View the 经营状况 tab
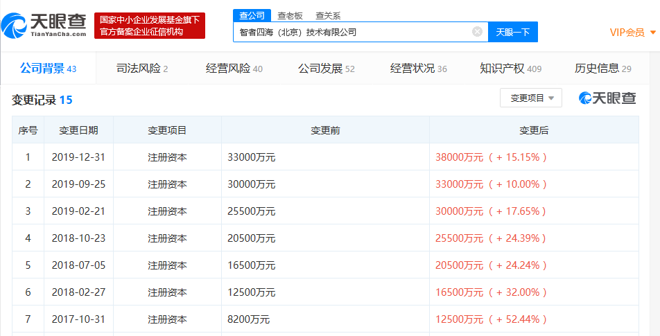This screenshot has height=336, width=660. click(x=418, y=68)
